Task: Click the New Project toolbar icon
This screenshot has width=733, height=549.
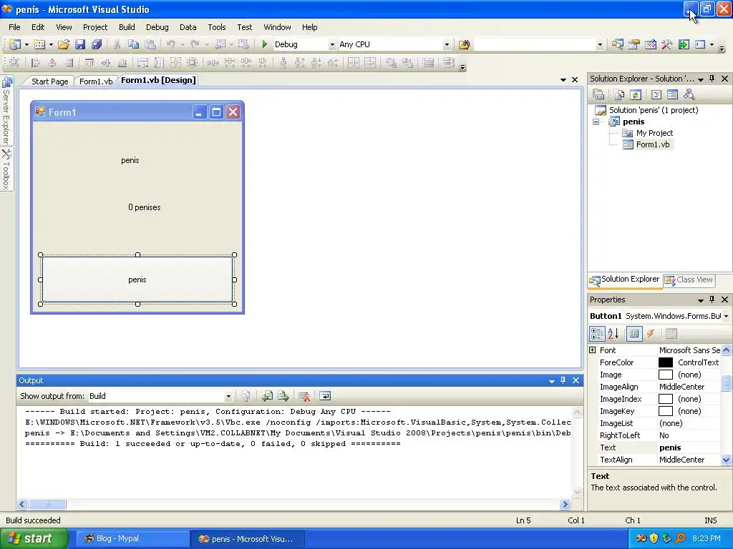Action: 14,44
